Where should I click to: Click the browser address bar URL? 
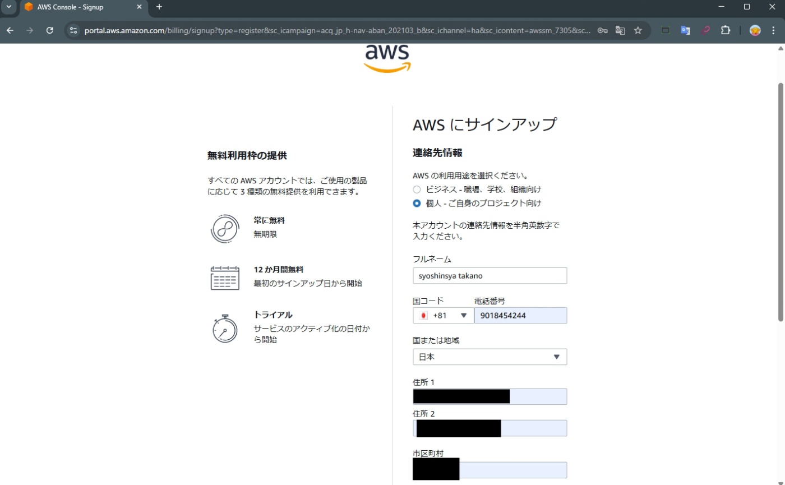click(x=337, y=30)
